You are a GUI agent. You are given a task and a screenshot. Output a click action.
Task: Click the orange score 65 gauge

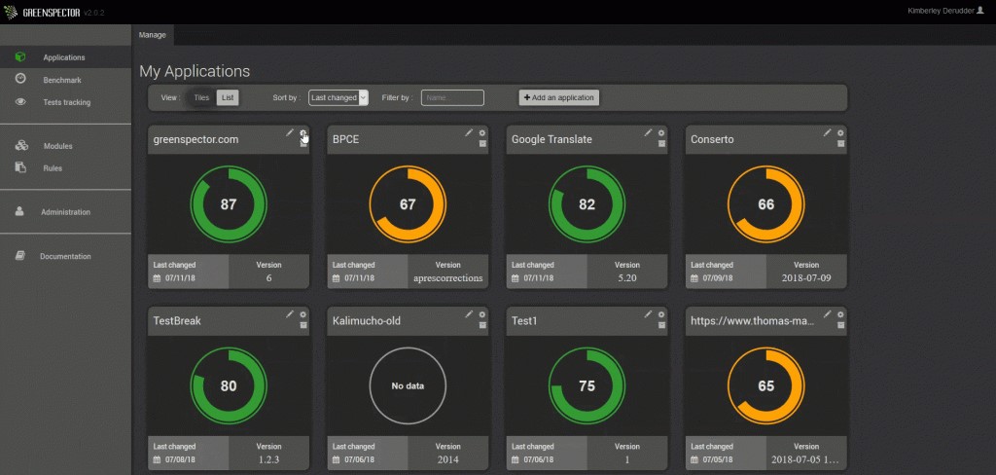766,386
